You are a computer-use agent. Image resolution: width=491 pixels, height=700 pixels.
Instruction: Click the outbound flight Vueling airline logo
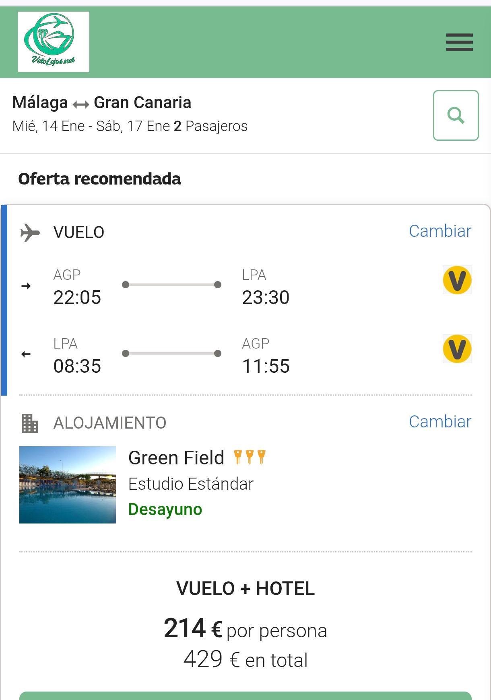tap(457, 280)
